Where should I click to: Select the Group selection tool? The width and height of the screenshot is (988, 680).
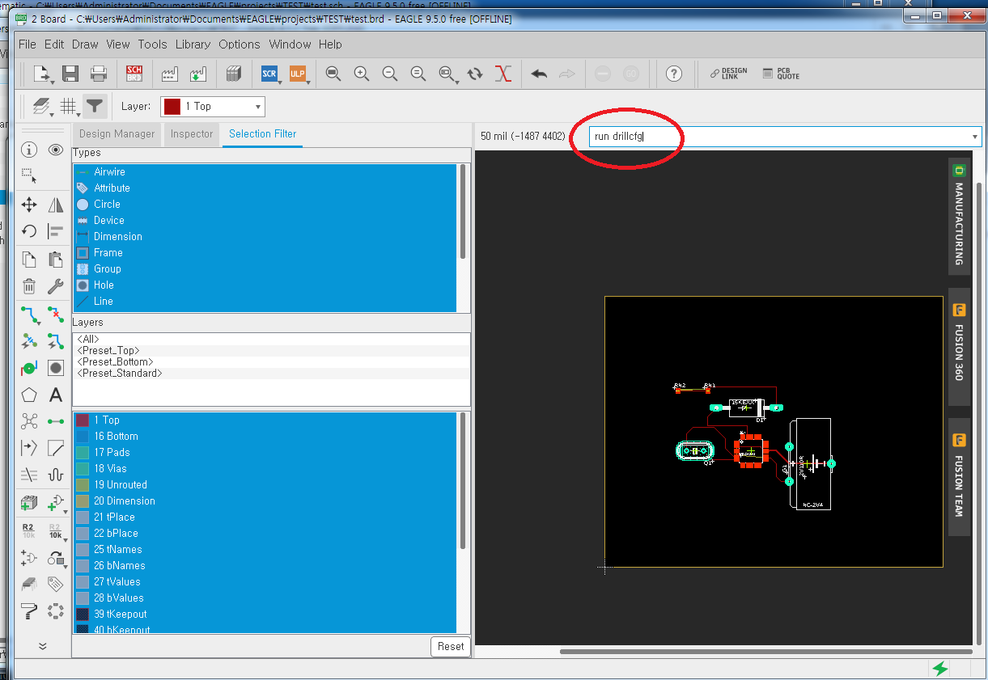coord(28,174)
